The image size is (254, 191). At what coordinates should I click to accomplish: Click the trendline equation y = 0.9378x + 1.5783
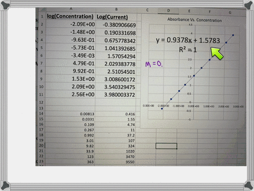pos(188,40)
